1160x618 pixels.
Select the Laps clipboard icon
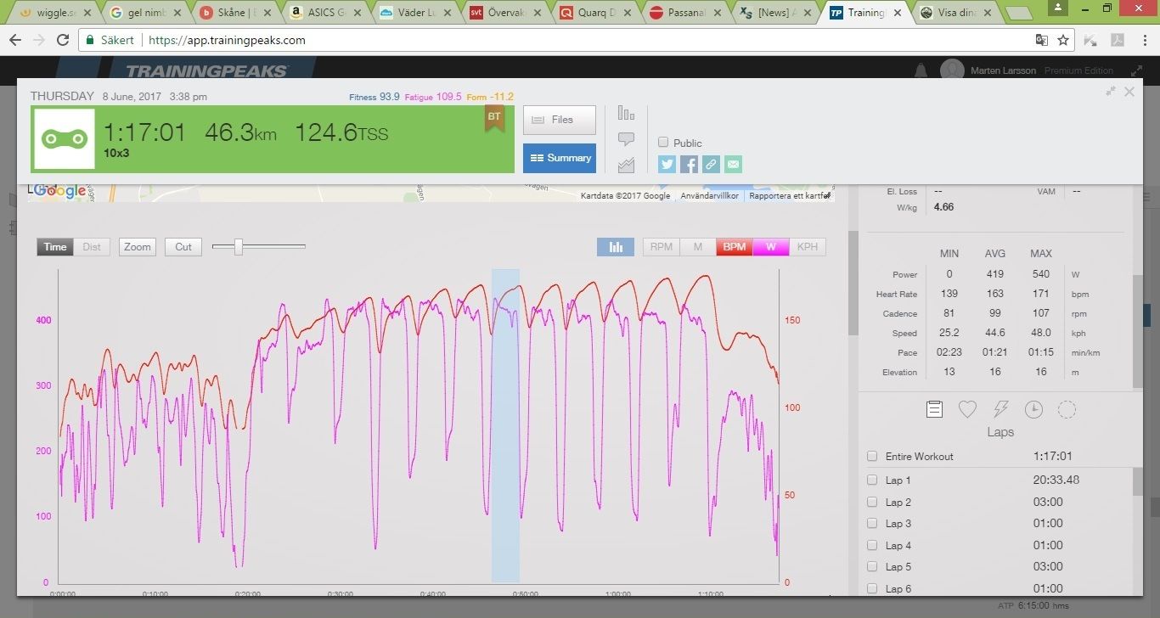[934, 410]
